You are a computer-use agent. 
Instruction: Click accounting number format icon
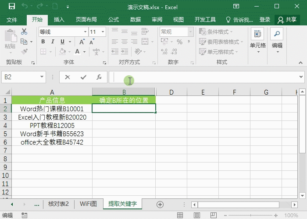(164, 42)
